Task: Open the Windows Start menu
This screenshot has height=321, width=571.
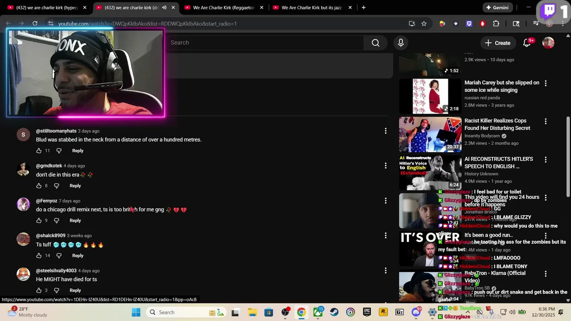Action: tap(136, 312)
